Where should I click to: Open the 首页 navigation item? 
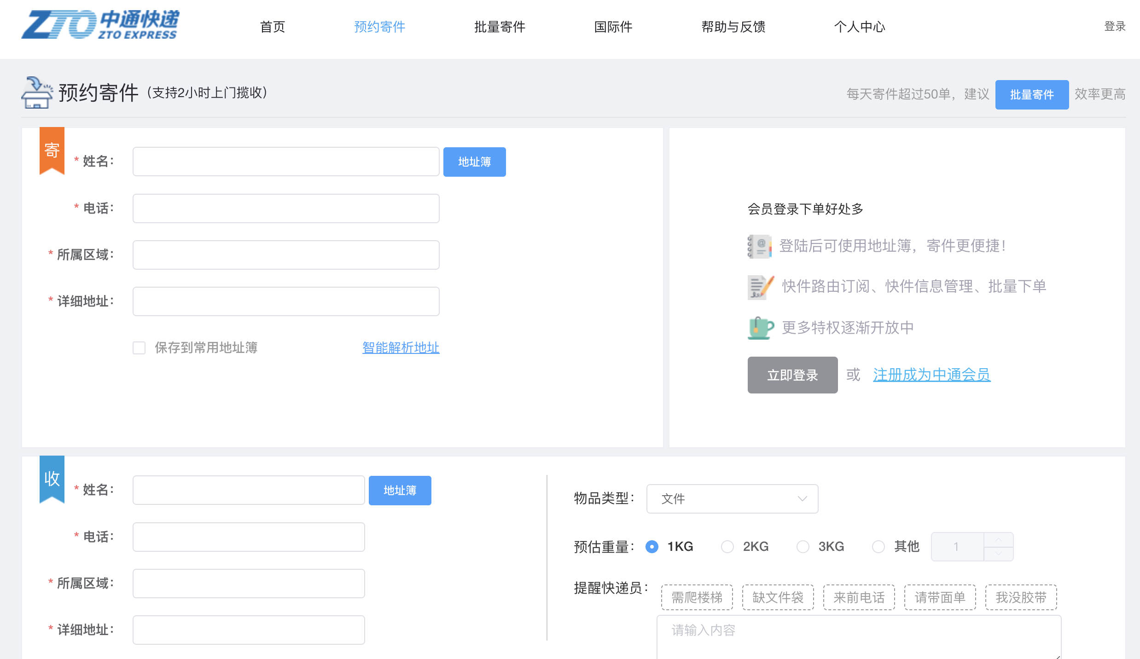(x=273, y=27)
